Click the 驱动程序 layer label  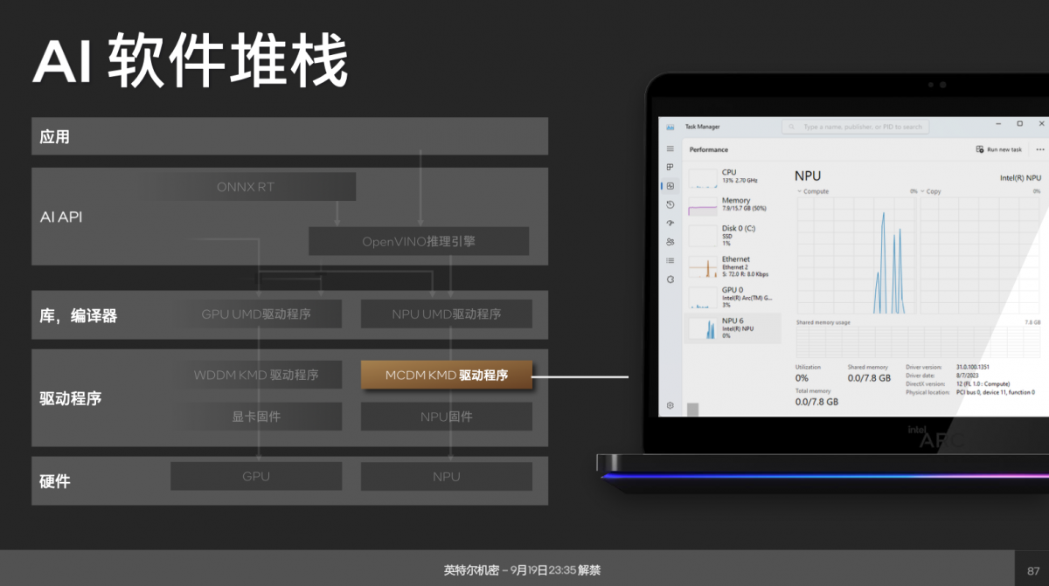coord(70,398)
